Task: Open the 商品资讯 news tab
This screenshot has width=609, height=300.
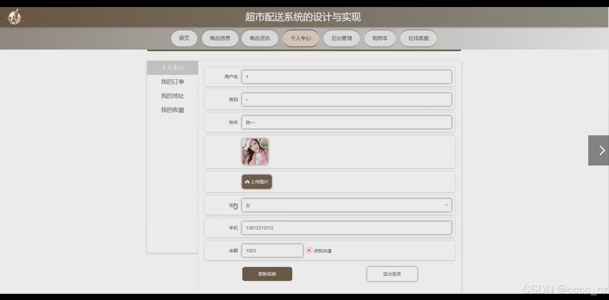Action: point(260,38)
